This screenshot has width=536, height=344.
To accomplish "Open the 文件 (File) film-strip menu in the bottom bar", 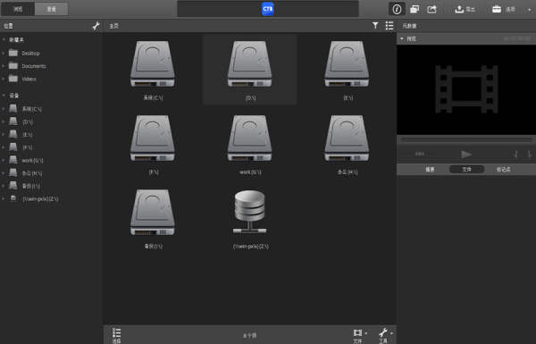I will coord(360,335).
